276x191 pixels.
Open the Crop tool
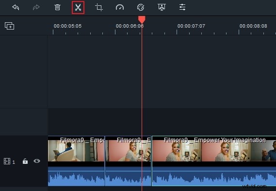pos(99,7)
